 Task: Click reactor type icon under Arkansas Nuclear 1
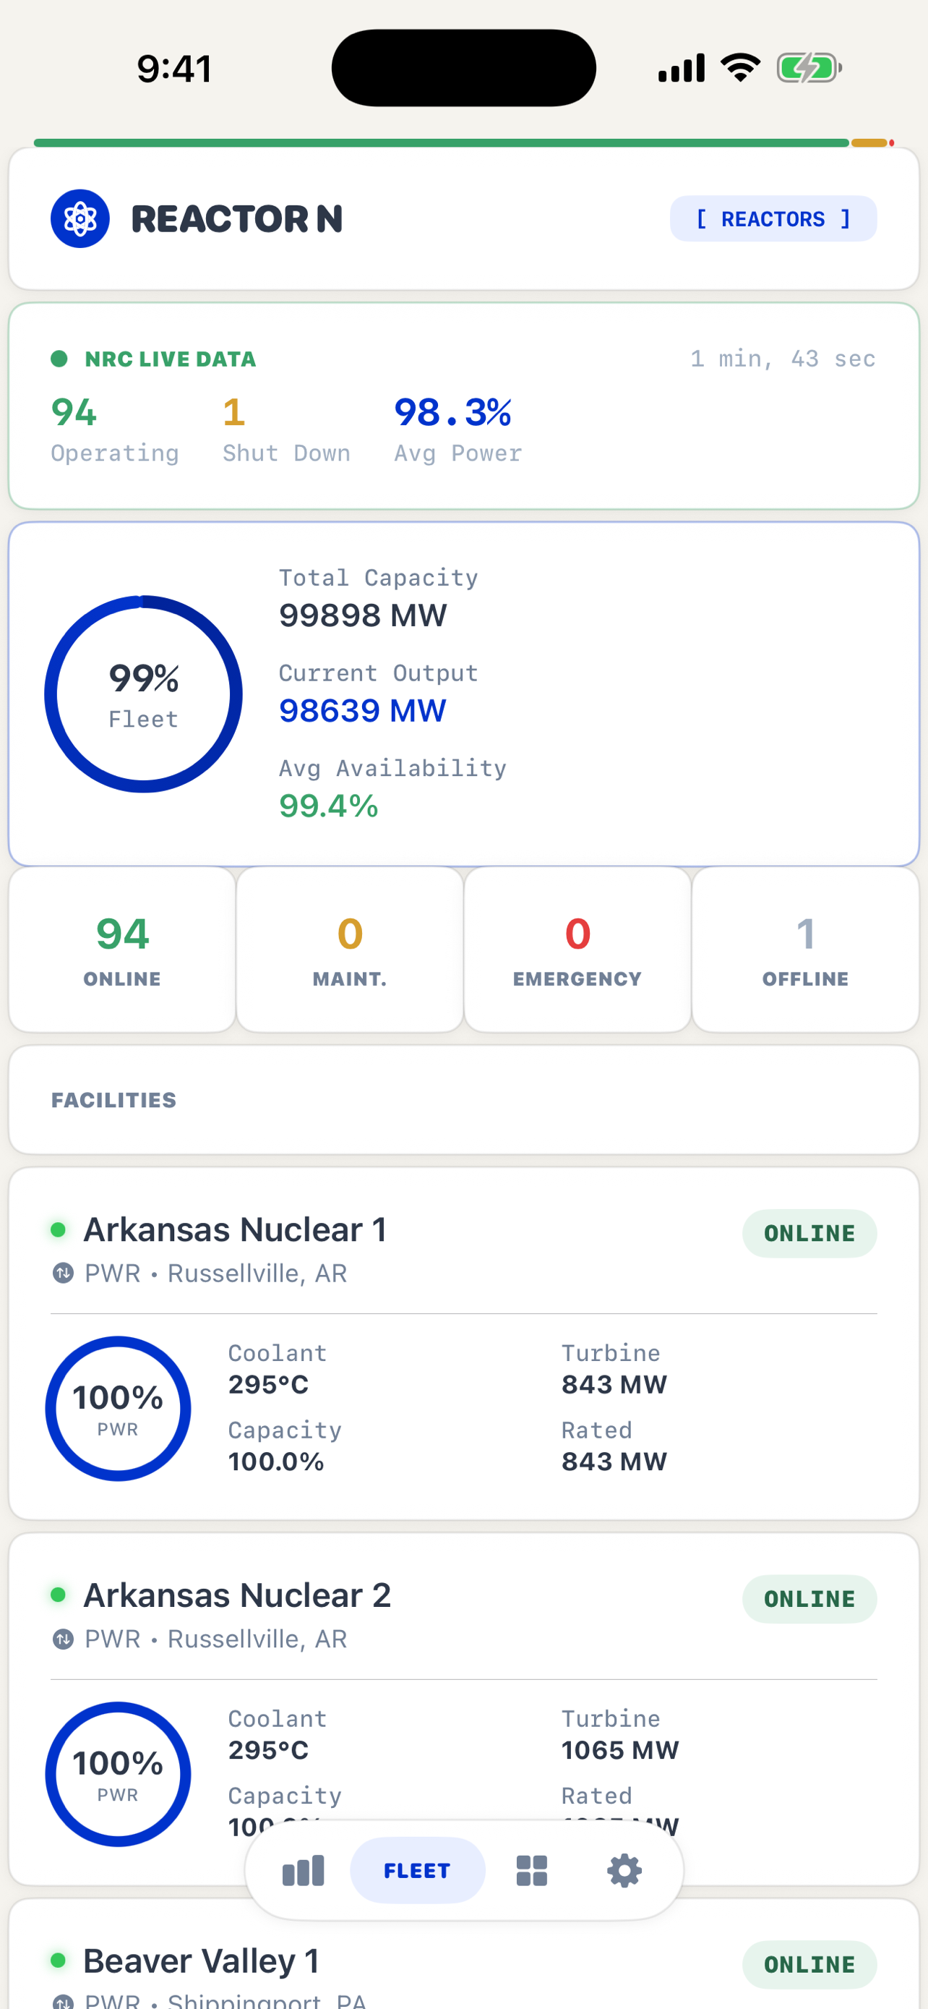tap(62, 1273)
